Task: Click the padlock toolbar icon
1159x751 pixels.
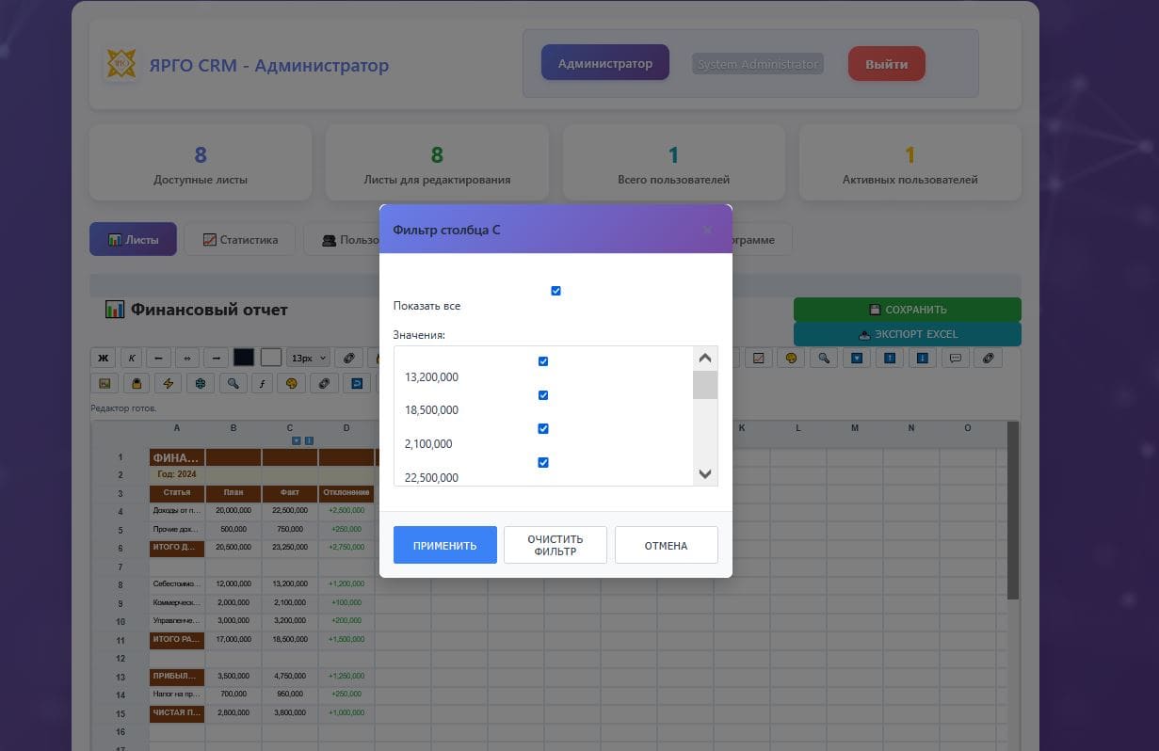Action: pyautogui.click(x=137, y=383)
